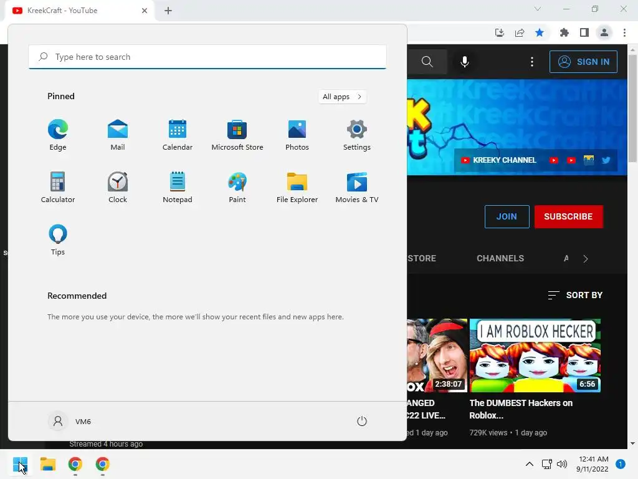Open a new Chrome tab
The height and width of the screenshot is (479, 638).
tap(168, 11)
